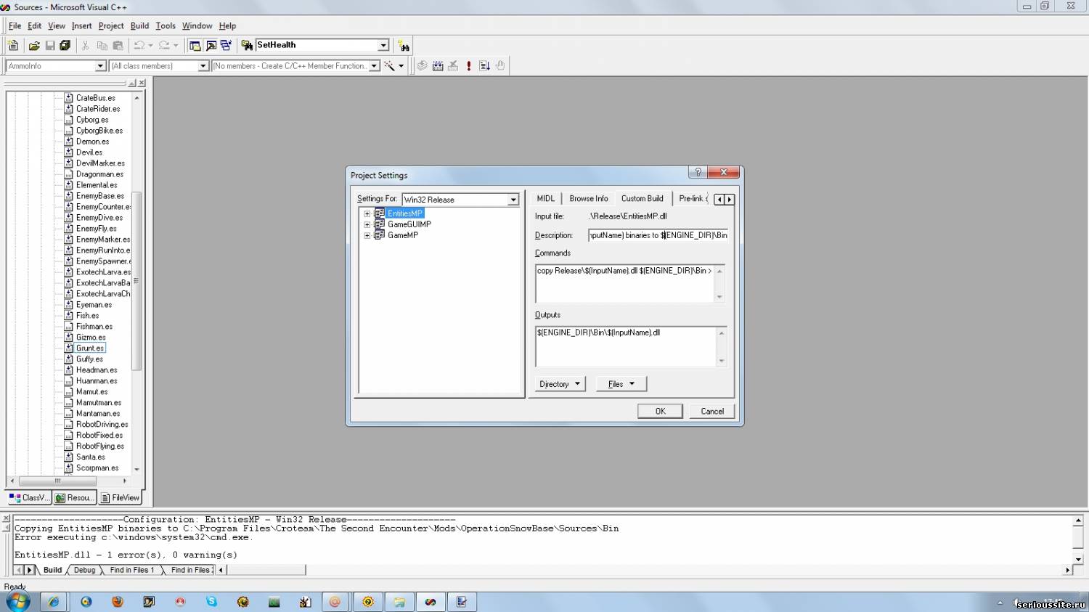The height and width of the screenshot is (612, 1089).
Task: Click the Build toolbar icon
Action: (x=438, y=66)
